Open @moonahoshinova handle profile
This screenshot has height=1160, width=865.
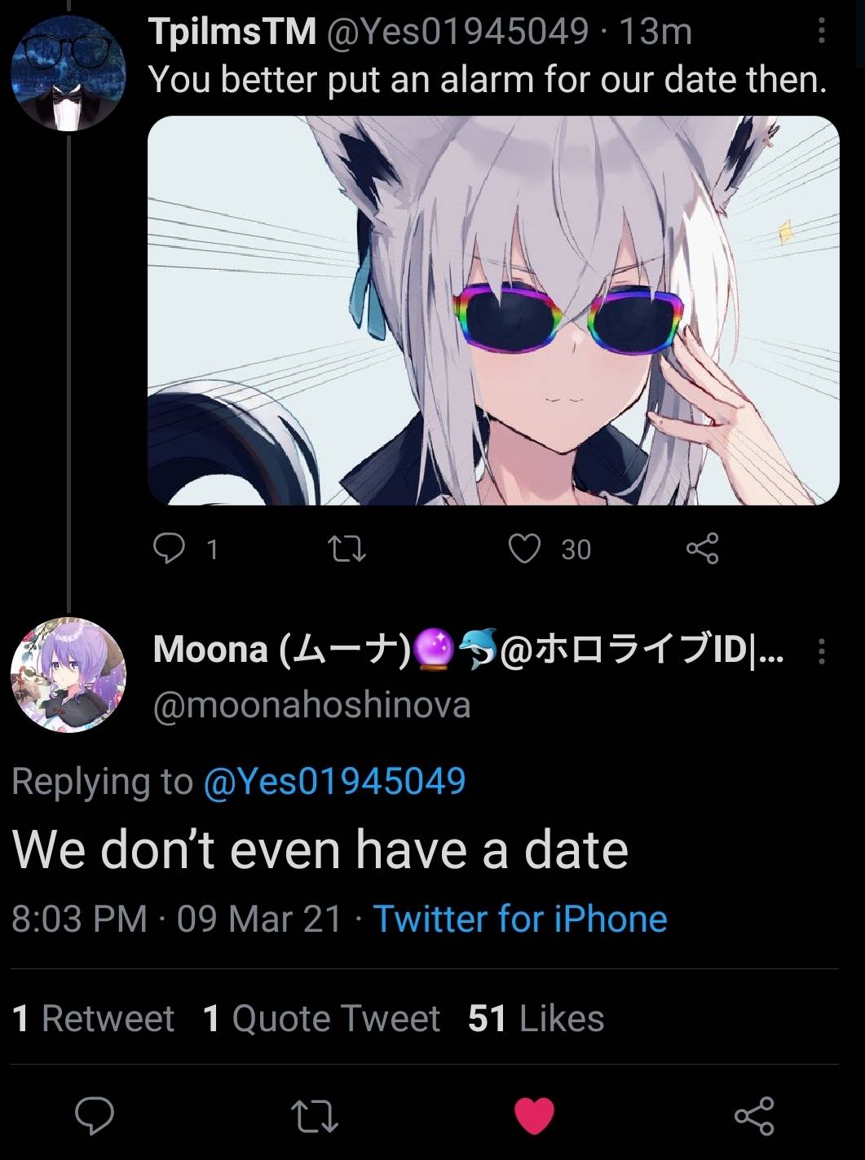tap(312, 705)
